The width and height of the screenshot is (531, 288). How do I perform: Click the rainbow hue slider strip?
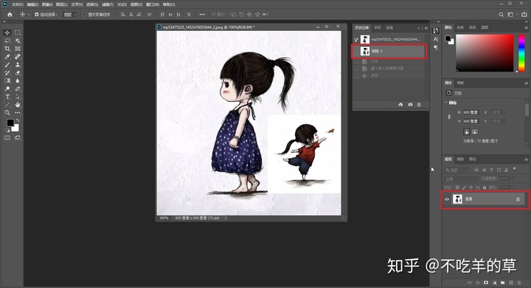(522, 52)
